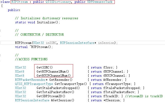Click the GetRTPChannelNum() function name
Screen dimensions: 165x108
pos(53,72)
